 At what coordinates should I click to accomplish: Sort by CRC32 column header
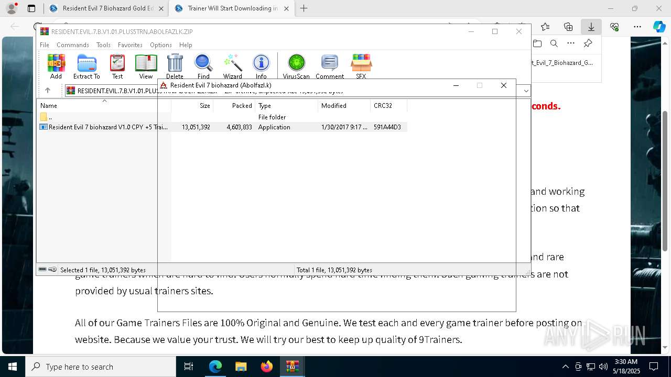pos(389,105)
